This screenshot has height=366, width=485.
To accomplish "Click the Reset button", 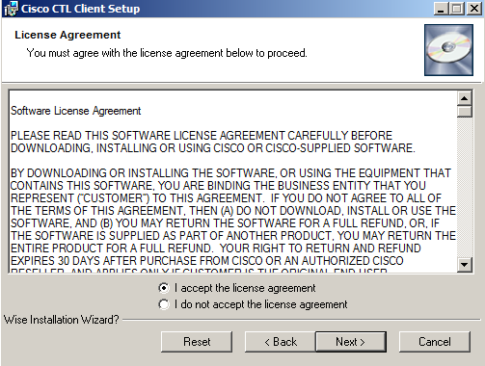I will point(197,342).
